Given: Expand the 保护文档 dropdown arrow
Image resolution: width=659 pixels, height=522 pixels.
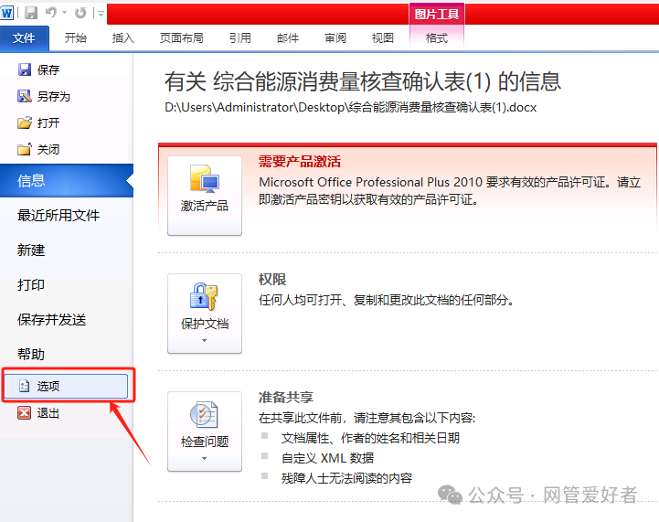Looking at the screenshot, I should (204, 340).
